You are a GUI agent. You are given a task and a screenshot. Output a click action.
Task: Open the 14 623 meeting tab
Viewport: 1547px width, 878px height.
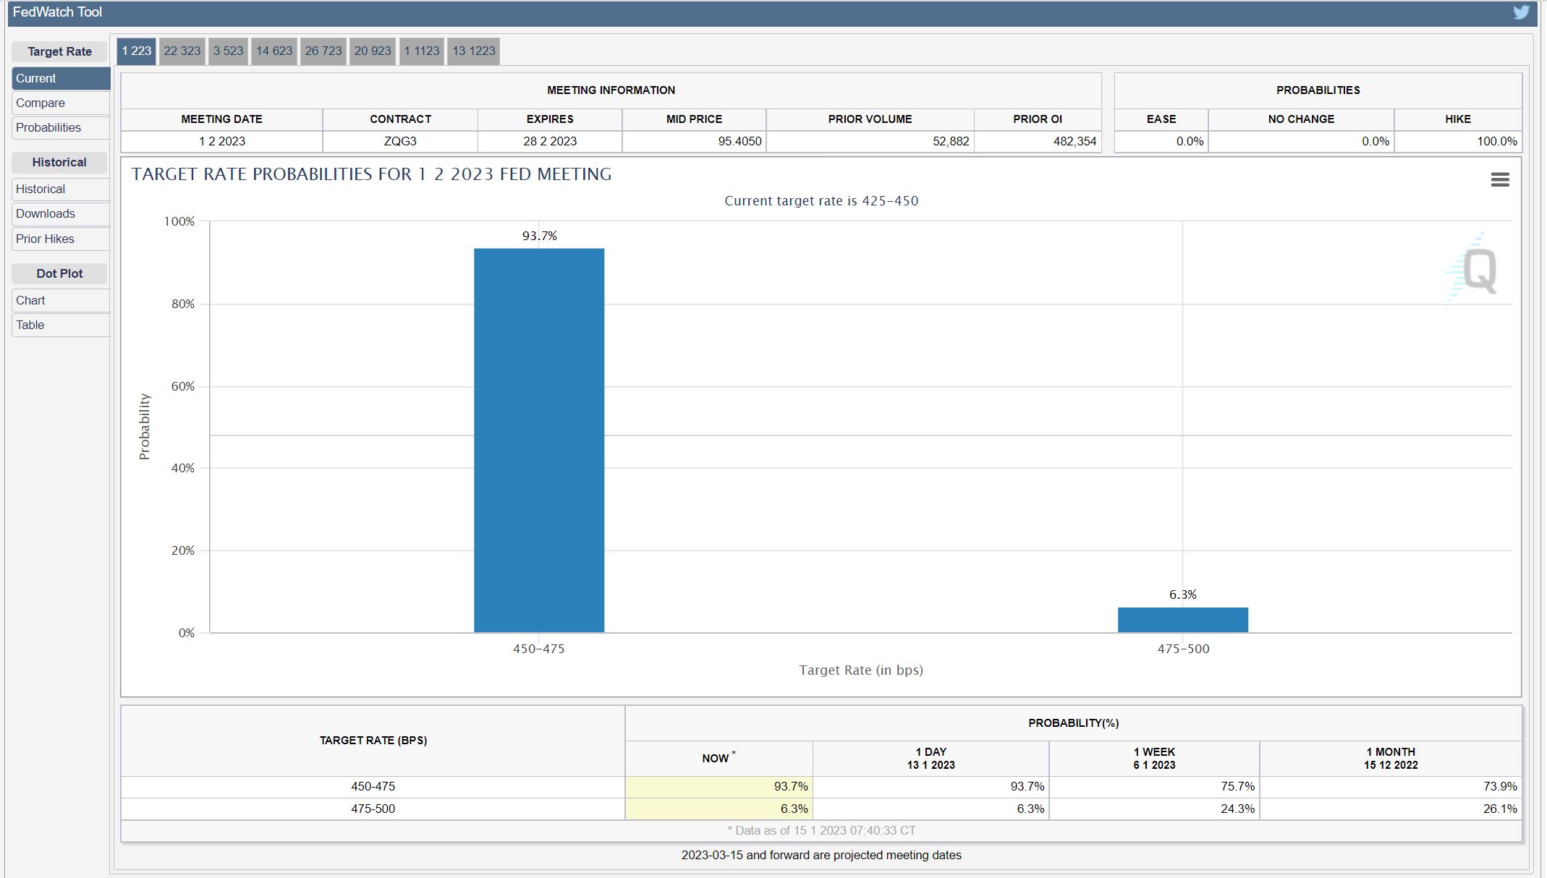coord(274,51)
